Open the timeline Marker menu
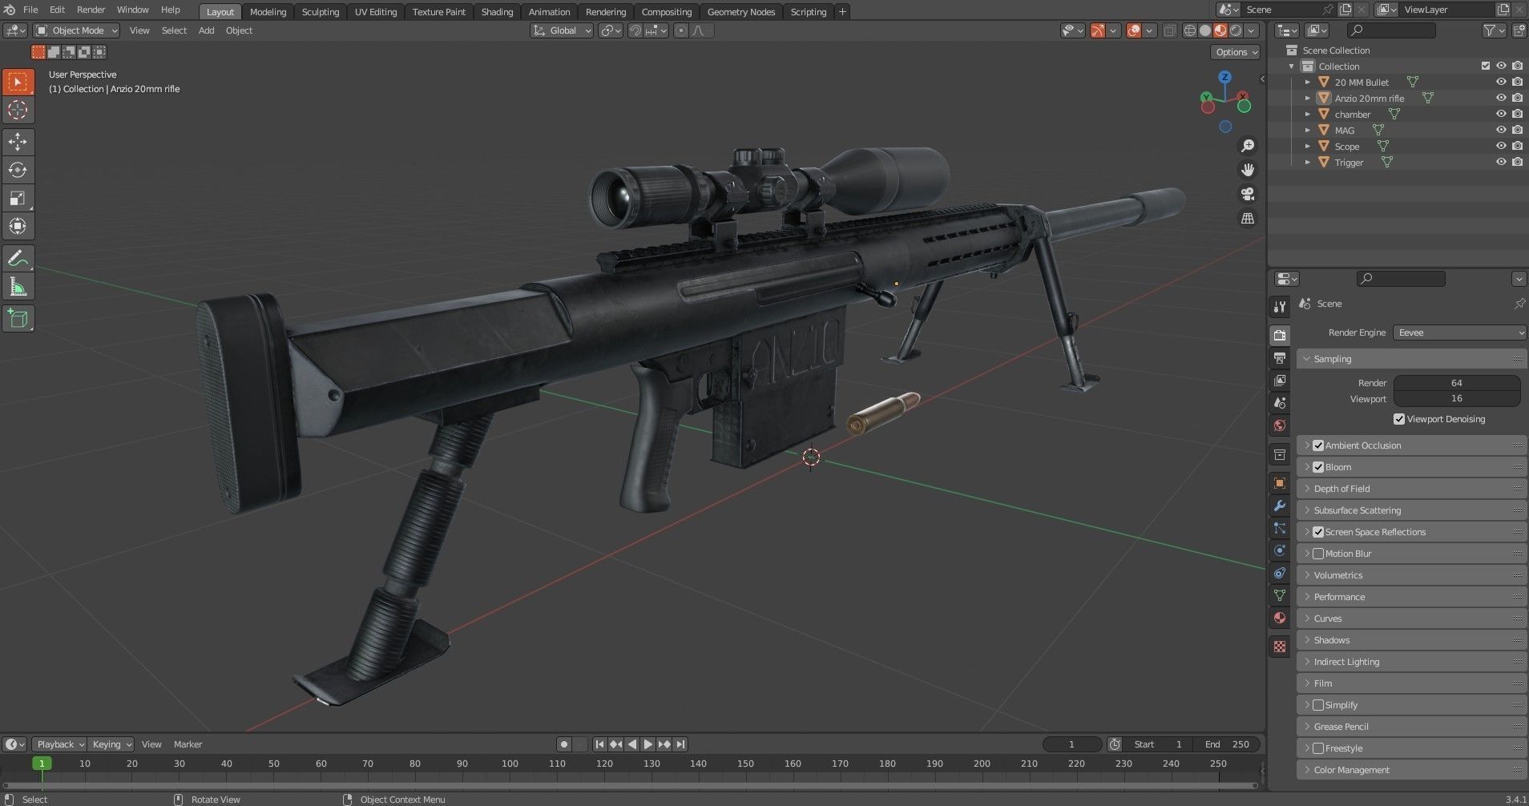The height and width of the screenshot is (806, 1529). 188,744
